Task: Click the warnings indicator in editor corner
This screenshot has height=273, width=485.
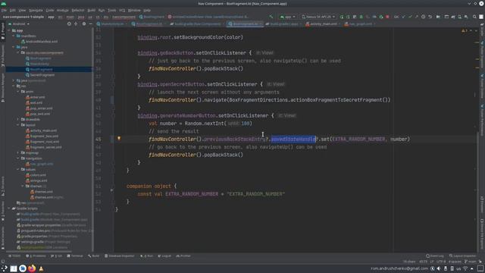Action: 465,30
